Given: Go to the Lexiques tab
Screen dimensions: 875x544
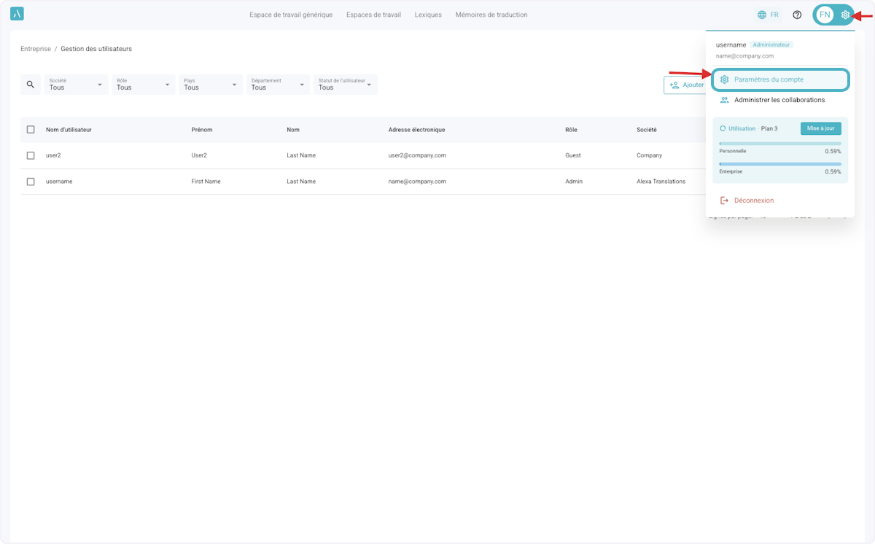Looking at the screenshot, I should (428, 15).
